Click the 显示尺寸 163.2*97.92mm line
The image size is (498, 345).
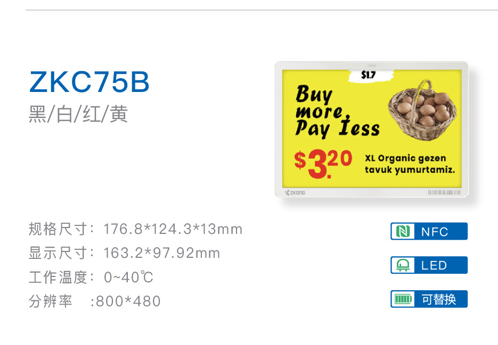124,253
